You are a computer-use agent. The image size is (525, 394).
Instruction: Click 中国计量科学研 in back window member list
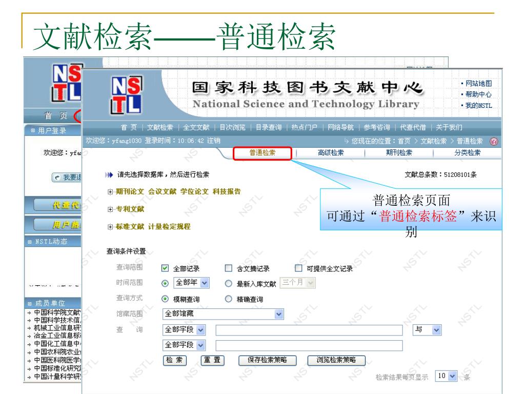[57, 377]
